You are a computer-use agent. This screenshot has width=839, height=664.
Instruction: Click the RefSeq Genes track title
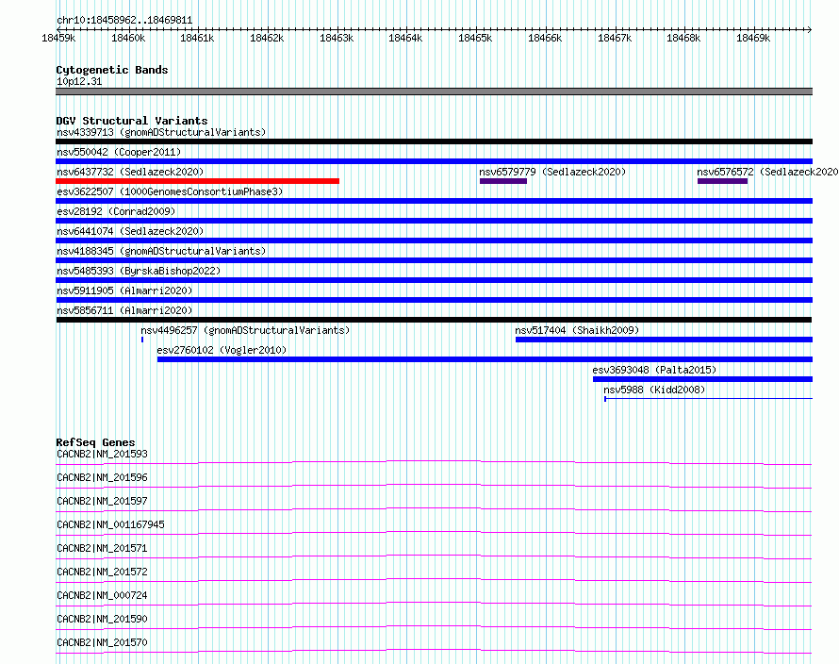point(95,442)
